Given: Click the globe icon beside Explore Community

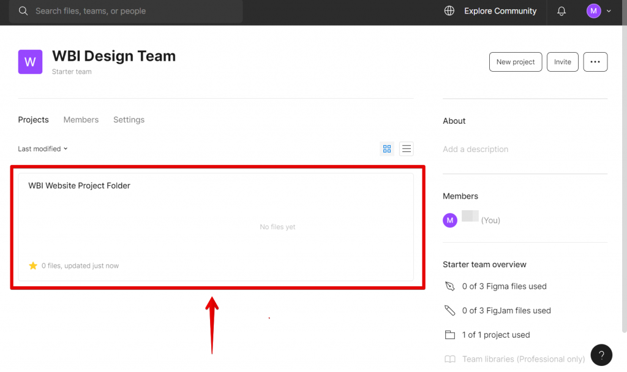Looking at the screenshot, I should [449, 10].
